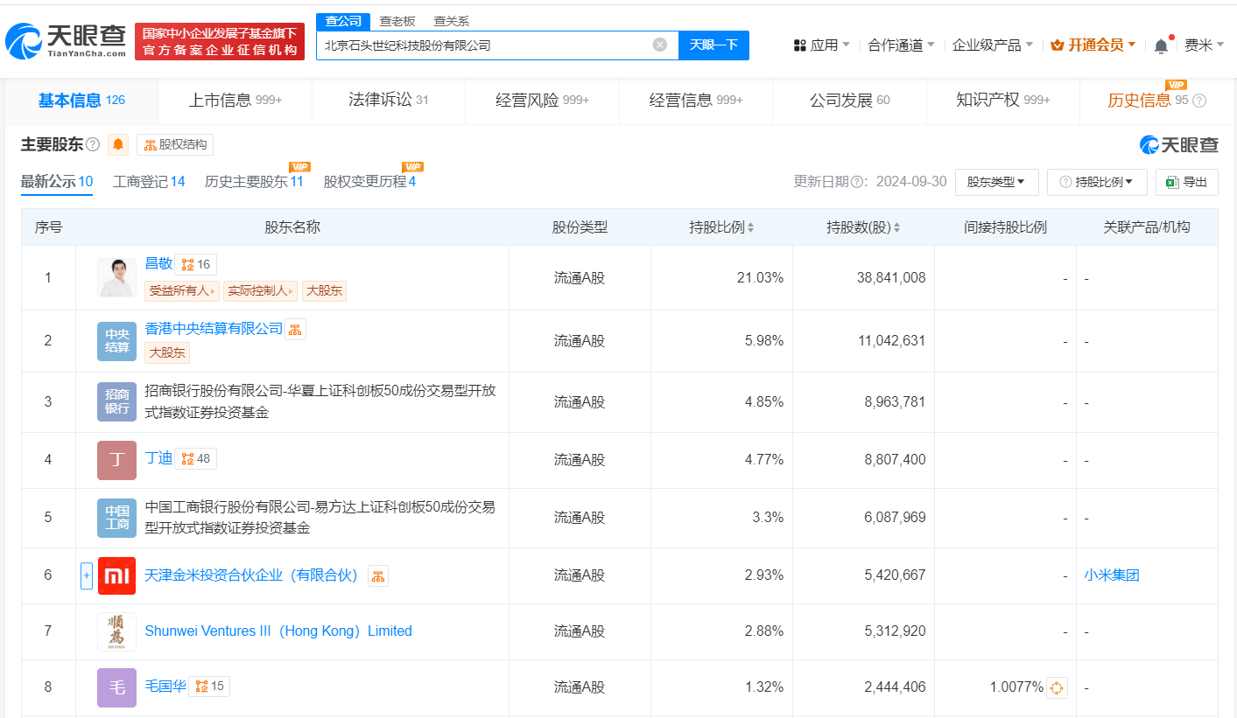This screenshot has height=718, width=1237.
Task: Open 历史信息 tab
Action: tap(1156, 101)
